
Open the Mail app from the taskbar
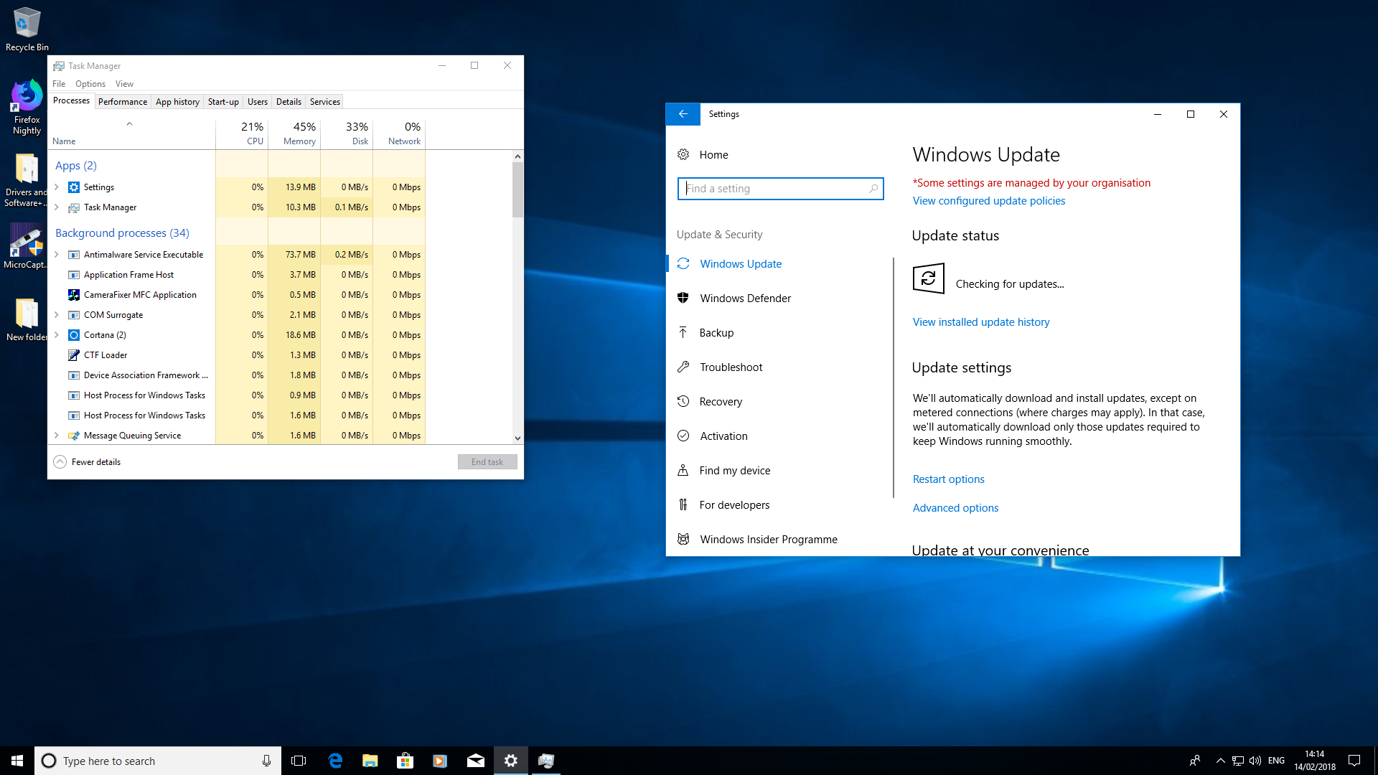click(x=476, y=761)
